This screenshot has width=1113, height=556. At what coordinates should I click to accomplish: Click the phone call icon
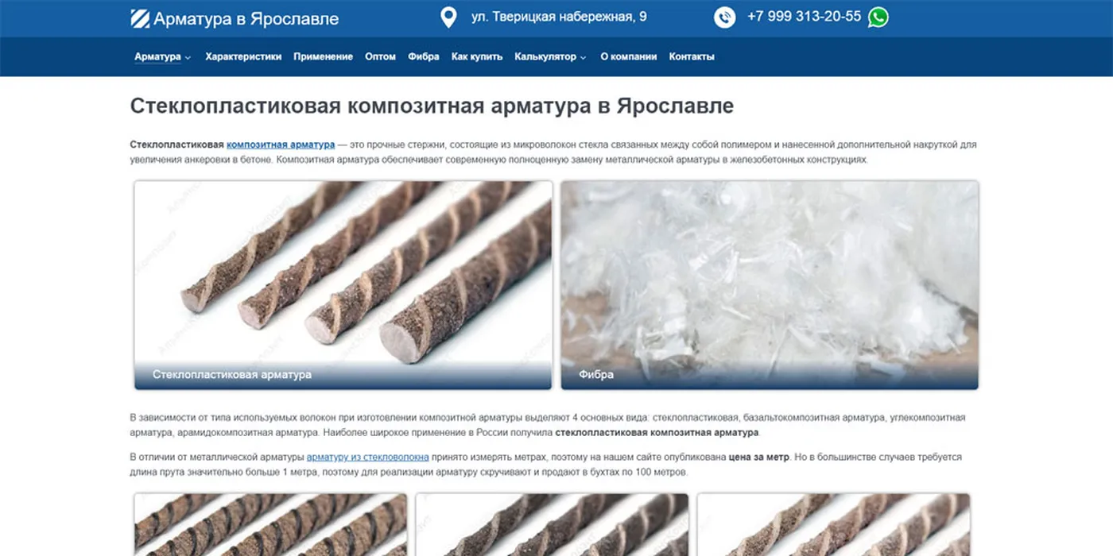724,17
